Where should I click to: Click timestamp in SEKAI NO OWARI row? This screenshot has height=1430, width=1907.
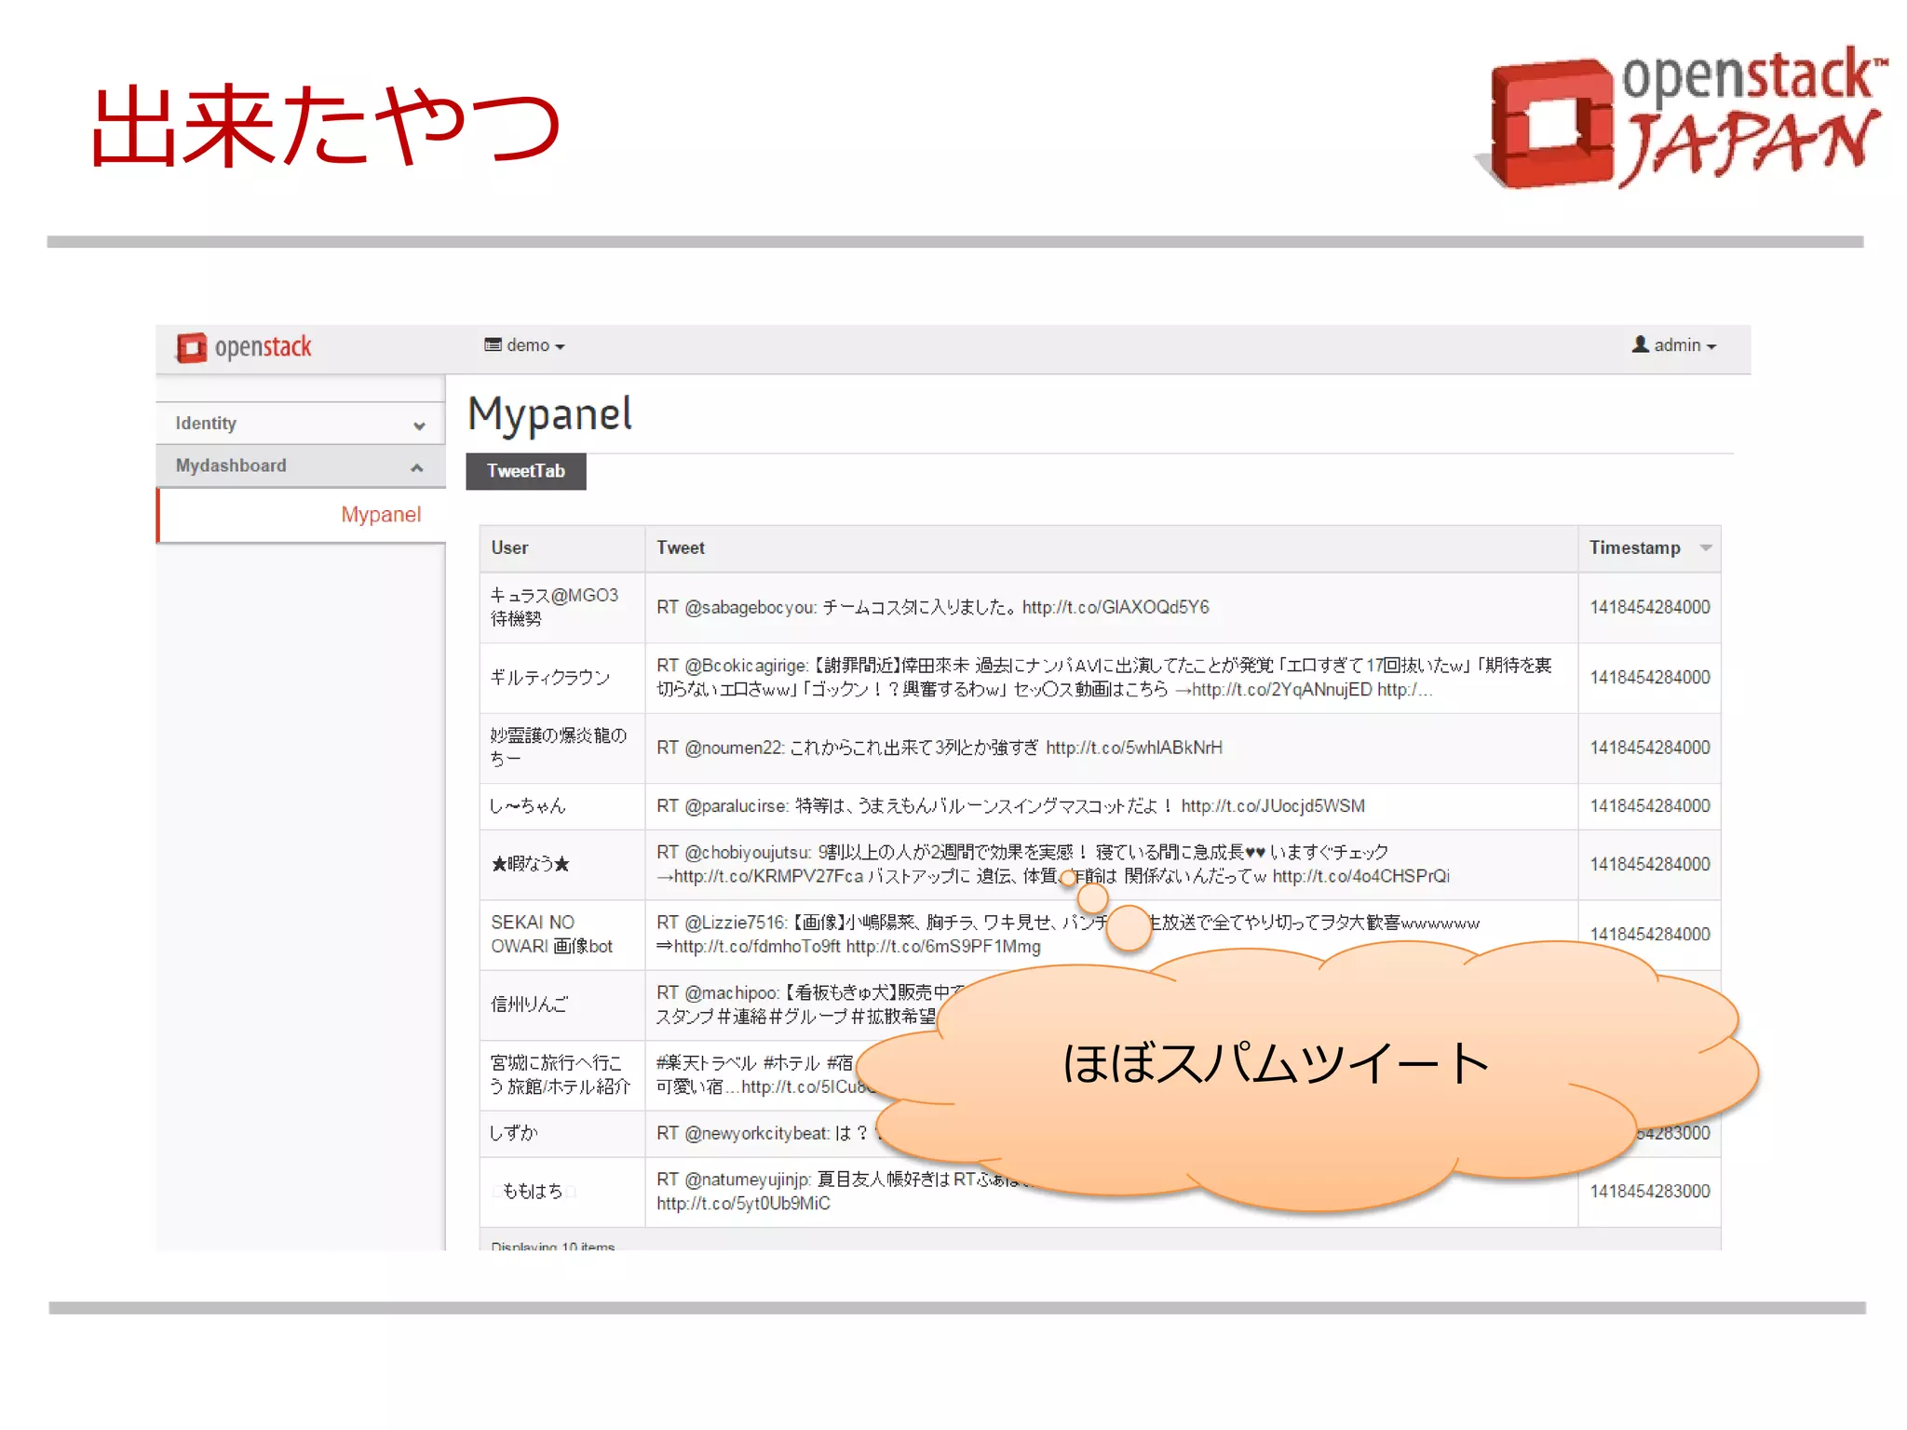(x=1650, y=935)
